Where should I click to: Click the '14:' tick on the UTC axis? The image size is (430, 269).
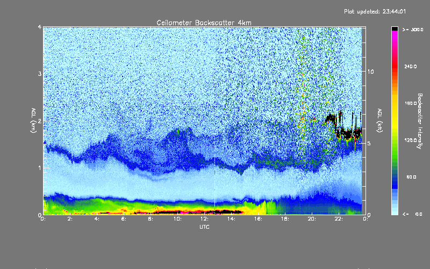(x=231, y=219)
